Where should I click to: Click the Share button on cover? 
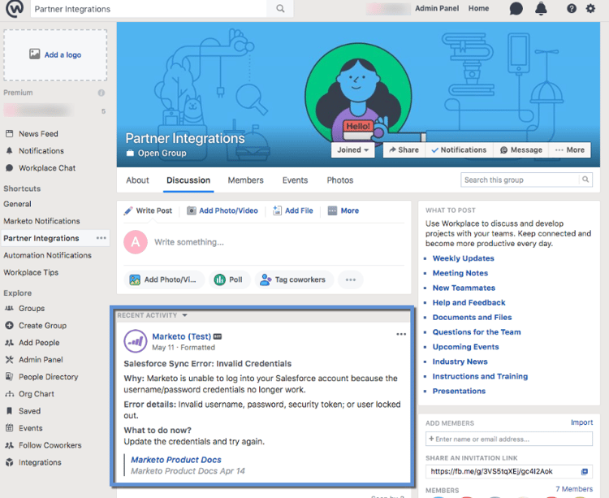pos(404,150)
